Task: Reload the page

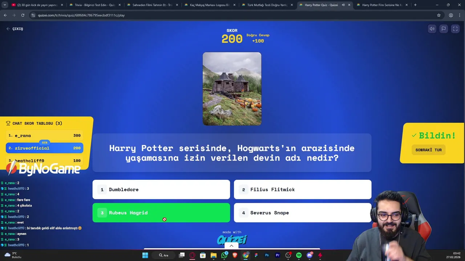Action: tap(23, 15)
